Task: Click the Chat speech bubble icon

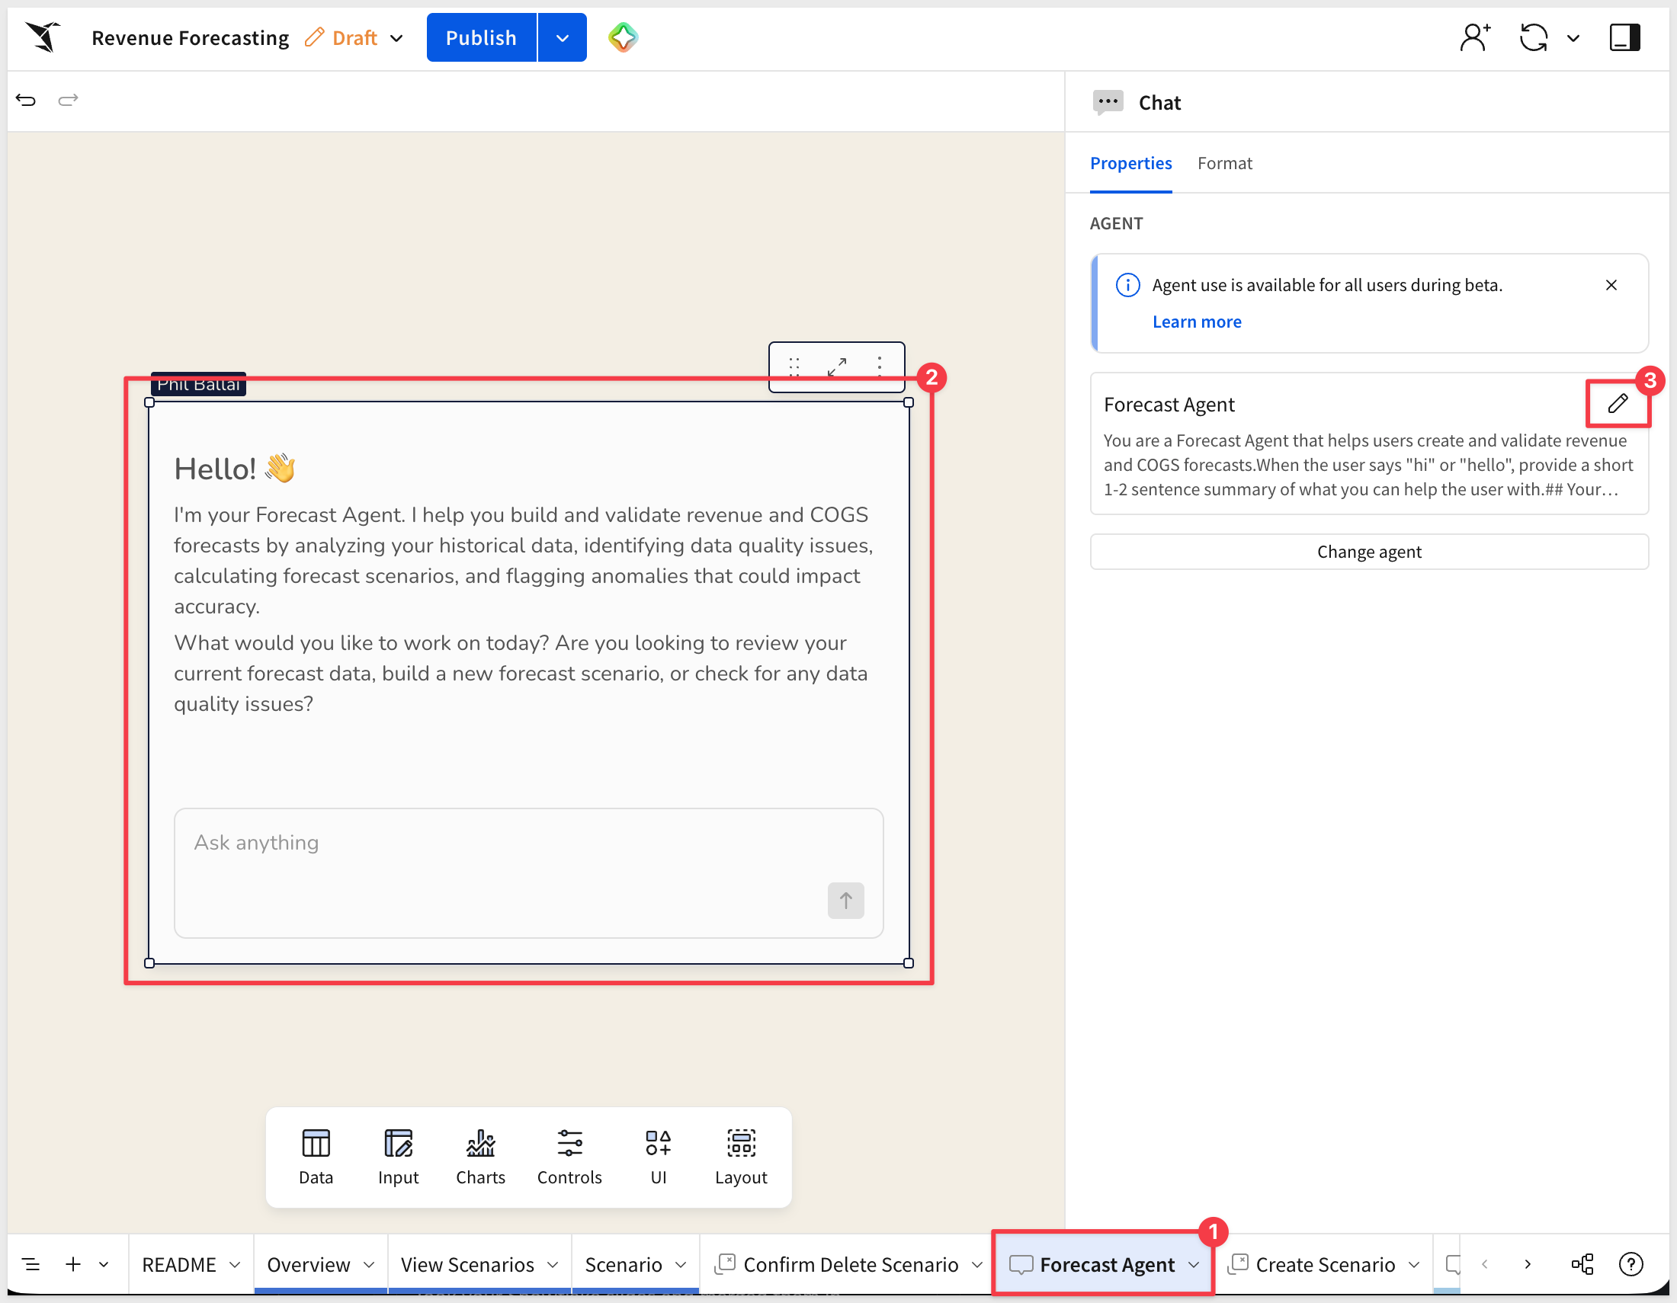Action: 1108,102
